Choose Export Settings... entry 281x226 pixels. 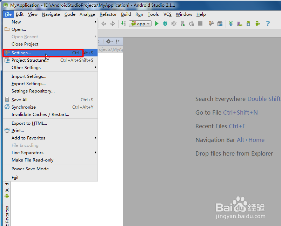[x=50, y=83]
